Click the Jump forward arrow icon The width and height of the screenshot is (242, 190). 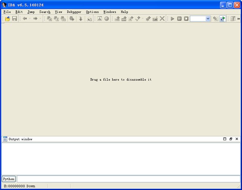click(x=35, y=19)
